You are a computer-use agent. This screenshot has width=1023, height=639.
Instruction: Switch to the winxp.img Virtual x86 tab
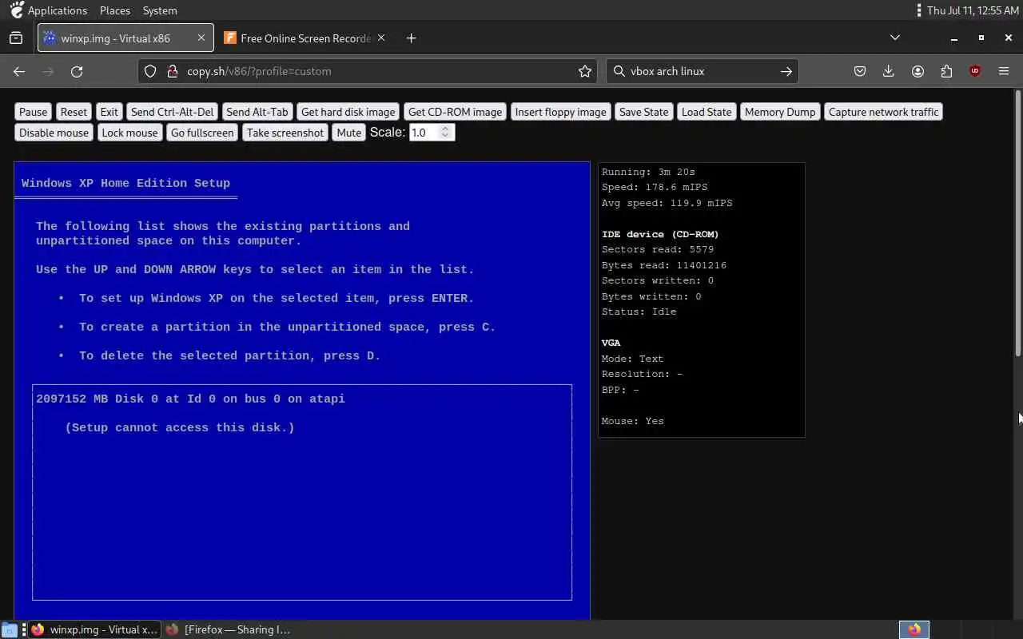(x=125, y=38)
